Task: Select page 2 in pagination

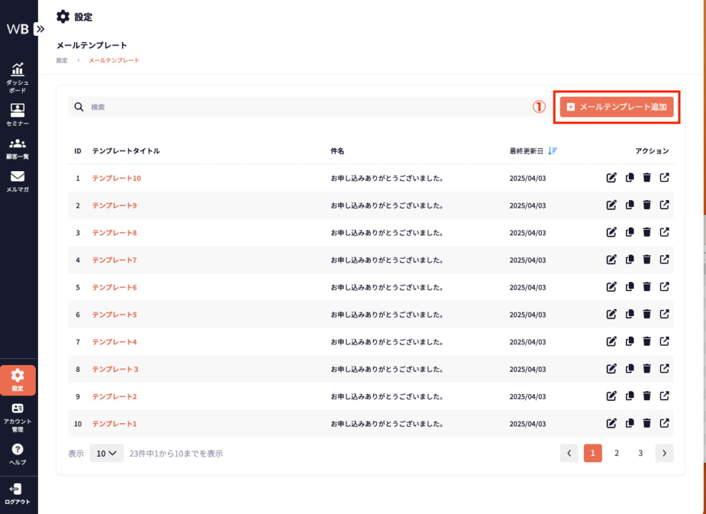Action: [x=616, y=453]
